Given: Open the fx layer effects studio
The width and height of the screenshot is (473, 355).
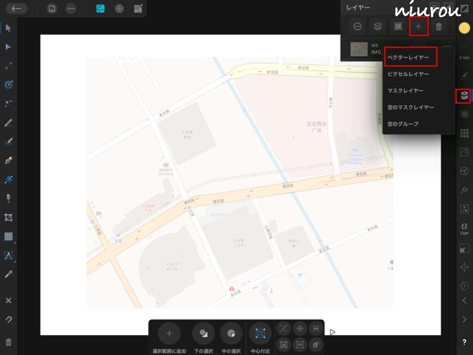Looking at the screenshot, I should (464, 190).
